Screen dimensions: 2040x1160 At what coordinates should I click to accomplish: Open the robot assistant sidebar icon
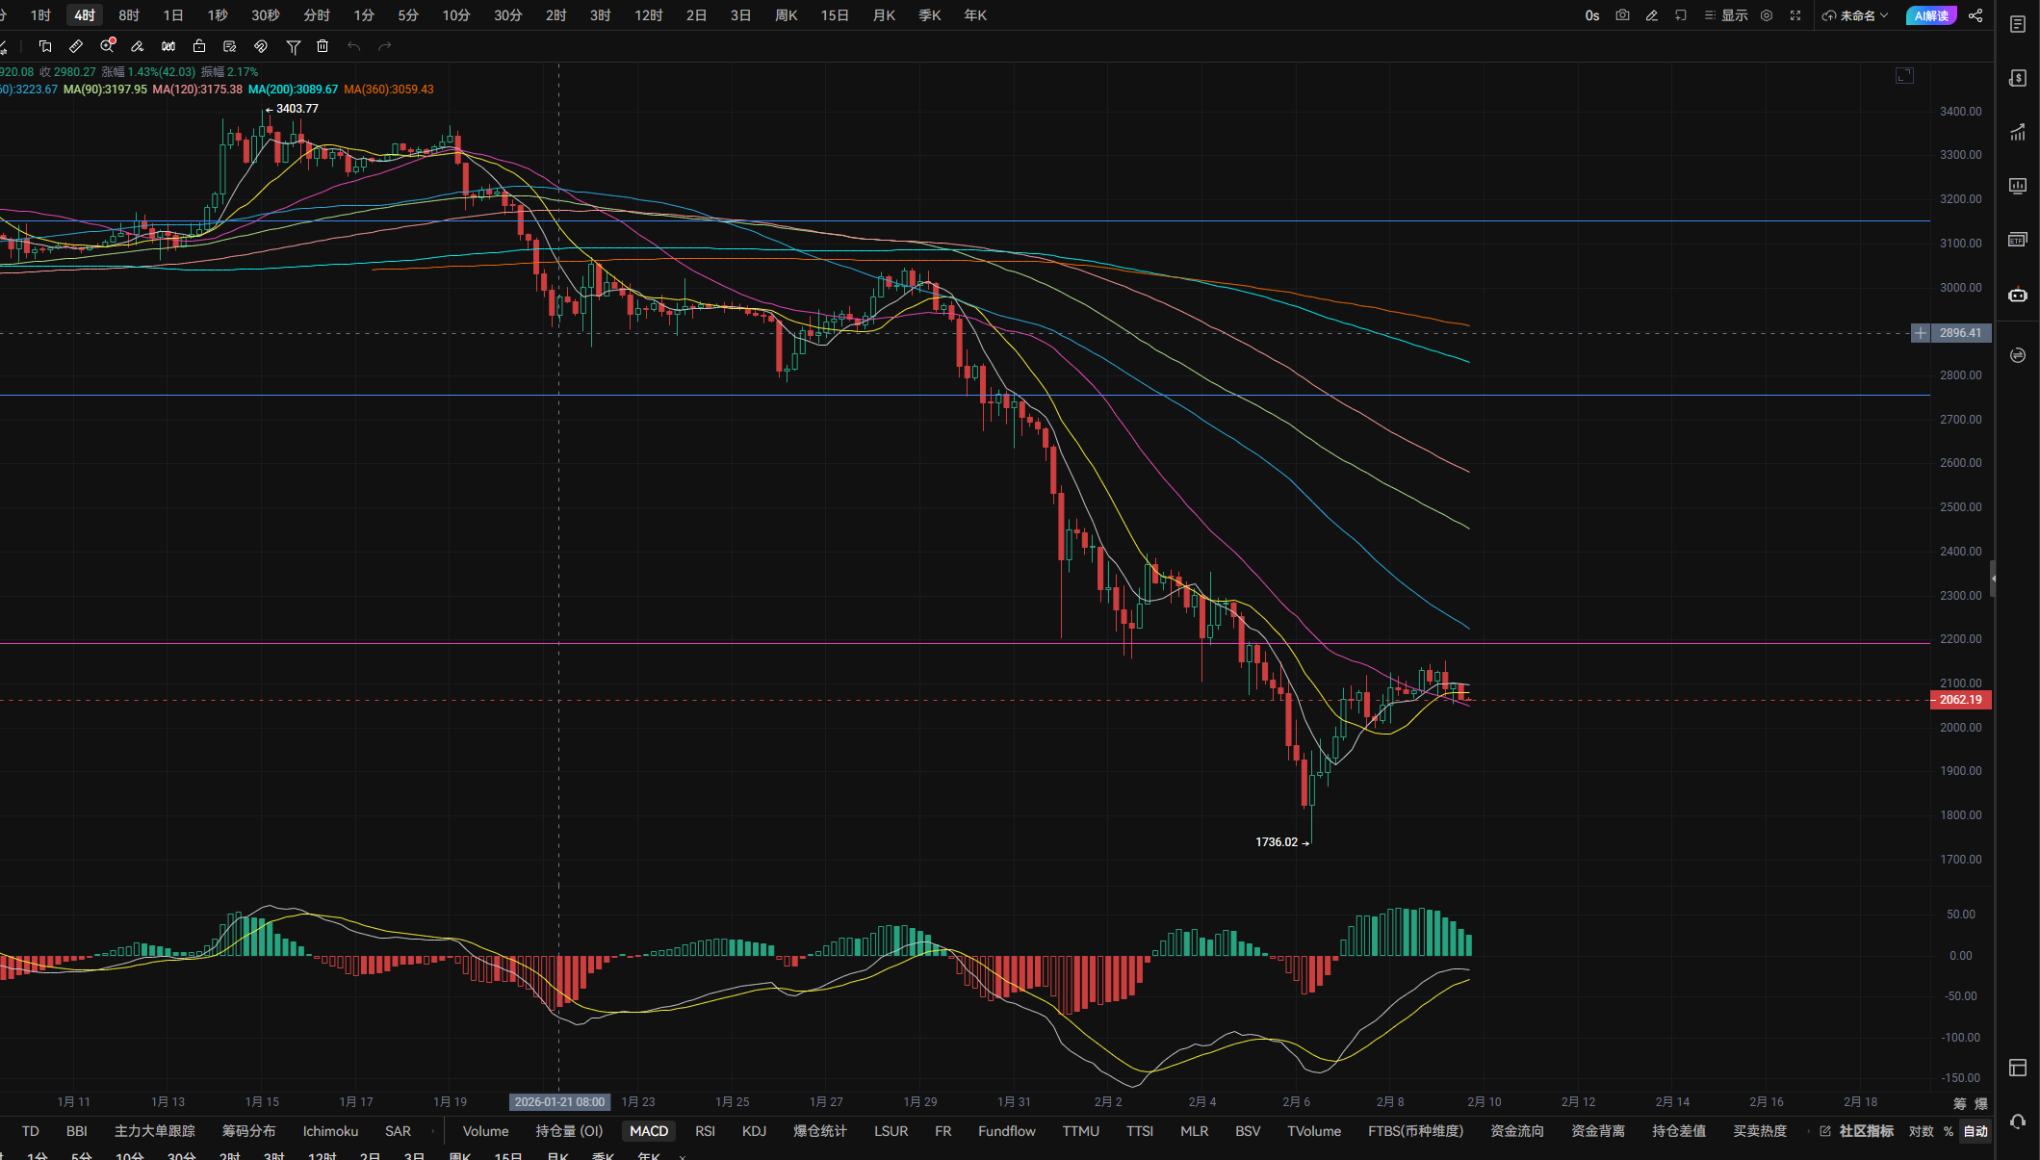2018,295
